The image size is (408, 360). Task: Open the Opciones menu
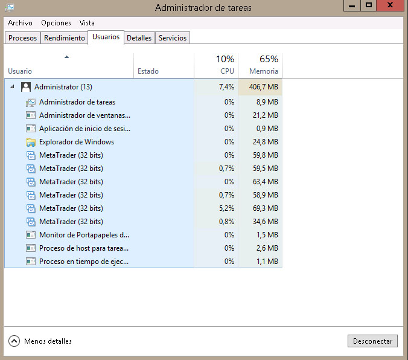[x=56, y=23]
